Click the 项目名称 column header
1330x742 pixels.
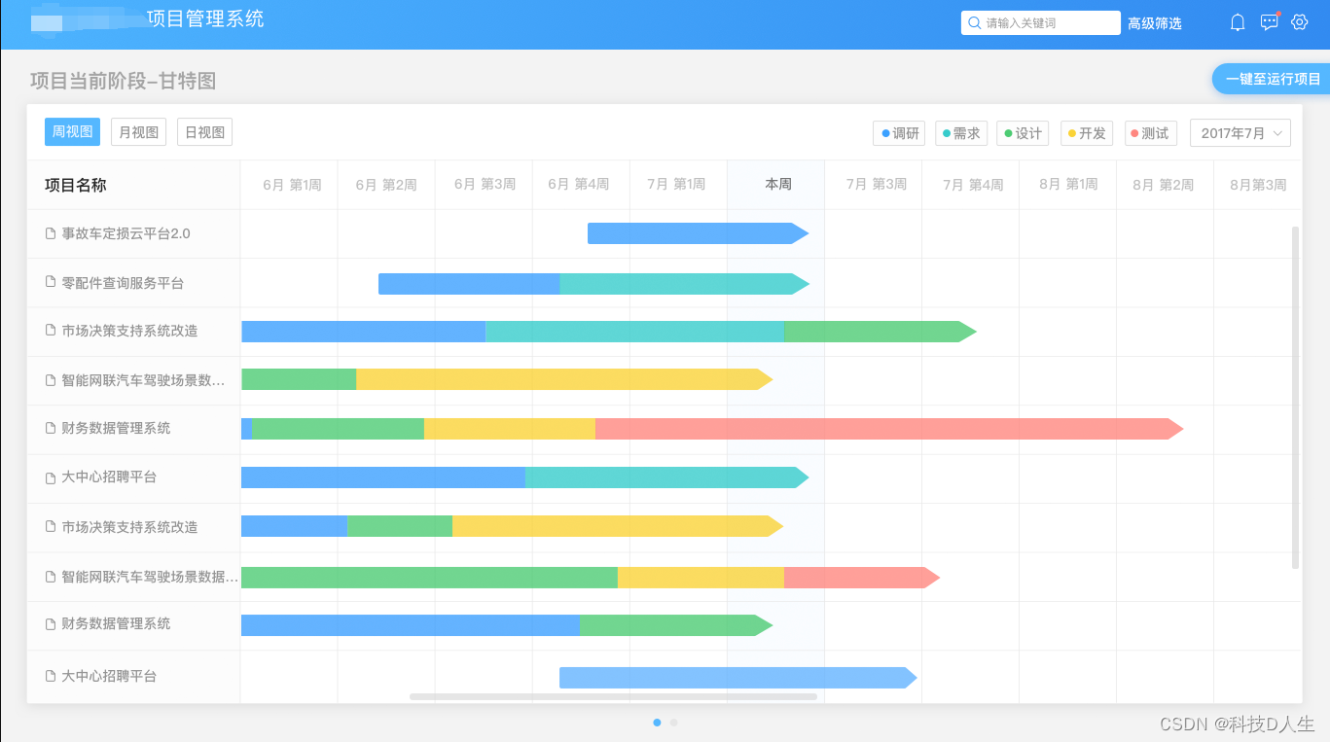pyautogui.click(x=75, y=185)
